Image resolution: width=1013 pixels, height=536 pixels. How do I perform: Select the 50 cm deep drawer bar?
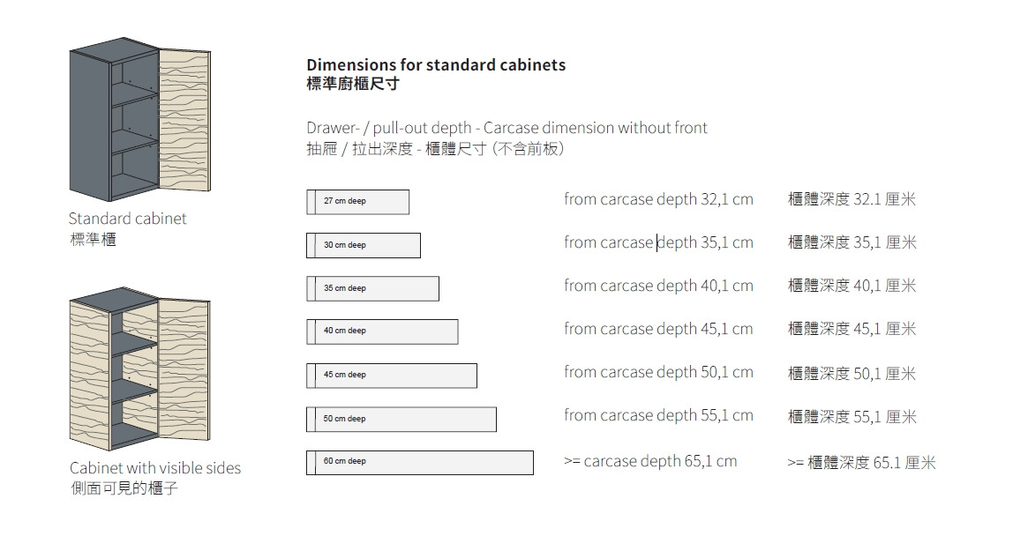(401, 419)
